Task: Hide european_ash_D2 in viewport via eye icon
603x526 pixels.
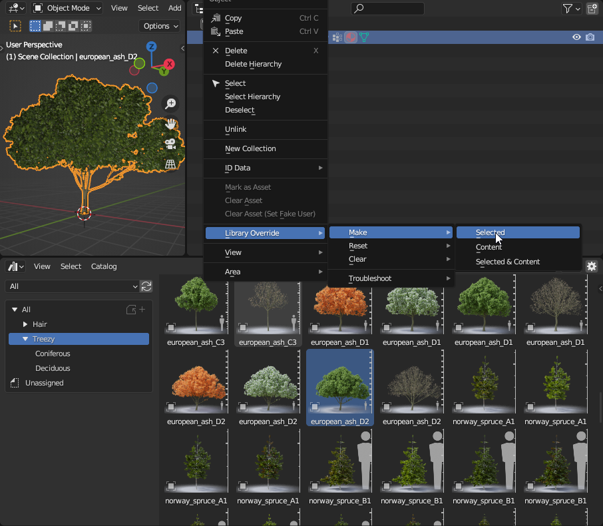Action: pyautogui.click(x=576, y=37)
